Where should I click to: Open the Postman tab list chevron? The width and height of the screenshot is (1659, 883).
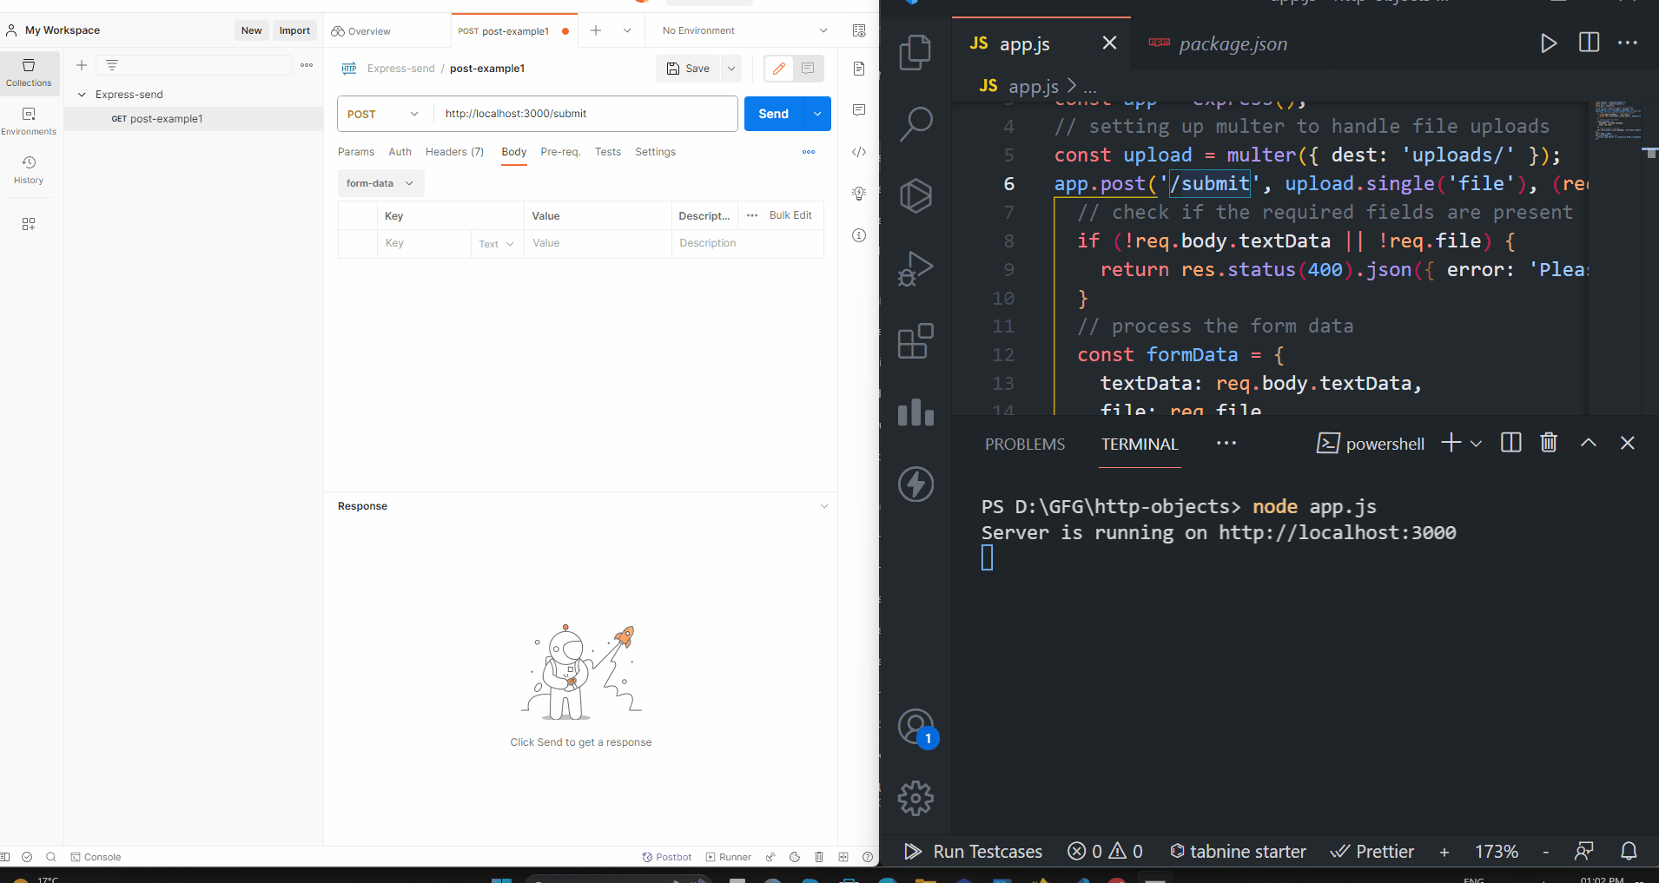[626, 31]
